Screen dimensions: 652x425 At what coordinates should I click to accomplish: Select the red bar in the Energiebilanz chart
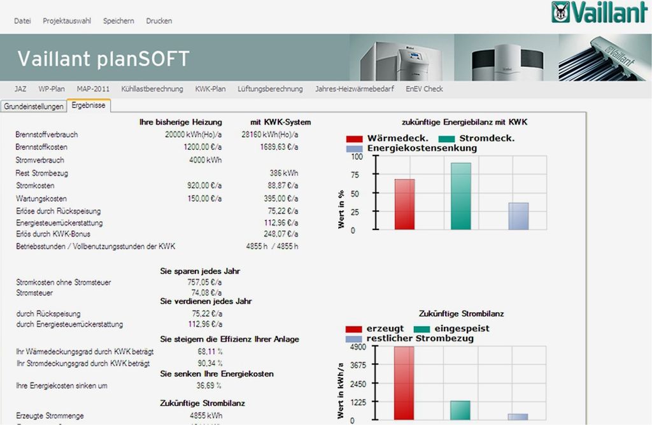tap(404, 205)
